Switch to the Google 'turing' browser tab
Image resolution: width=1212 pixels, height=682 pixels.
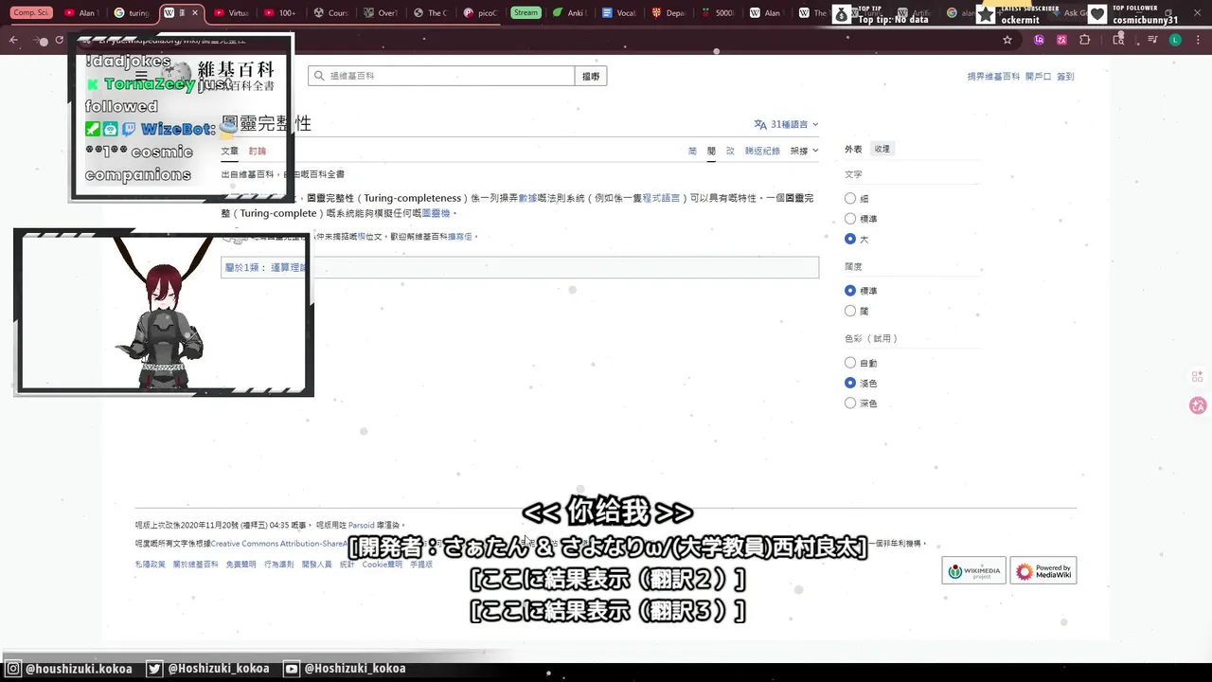coord(133,13)
